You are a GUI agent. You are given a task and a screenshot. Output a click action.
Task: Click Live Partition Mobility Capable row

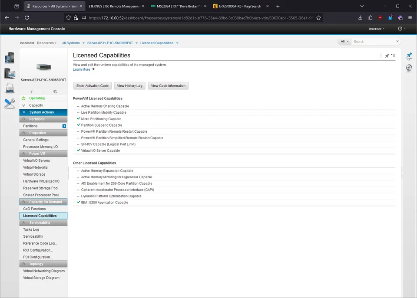click(x=234, y=113)
